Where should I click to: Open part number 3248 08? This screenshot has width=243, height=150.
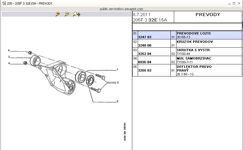click(145, 45)
